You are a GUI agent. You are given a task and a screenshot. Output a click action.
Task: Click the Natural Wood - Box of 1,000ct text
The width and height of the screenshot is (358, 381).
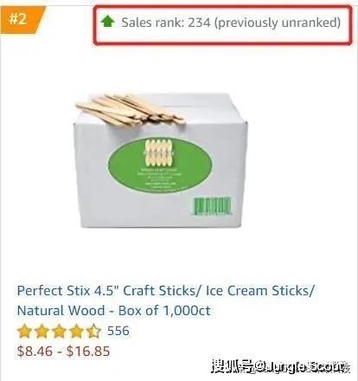tap(113, 311)
